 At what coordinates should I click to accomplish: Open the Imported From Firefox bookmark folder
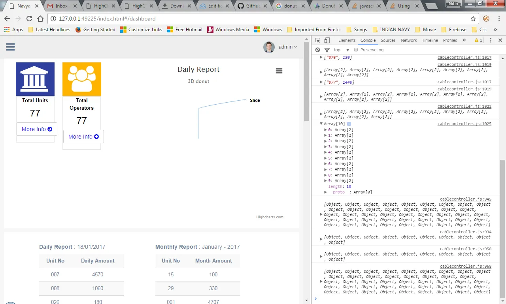315,30
